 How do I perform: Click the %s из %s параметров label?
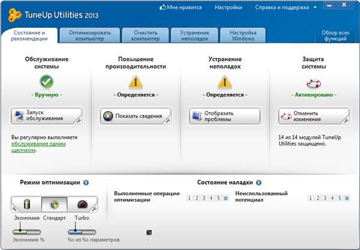[94, 240]
